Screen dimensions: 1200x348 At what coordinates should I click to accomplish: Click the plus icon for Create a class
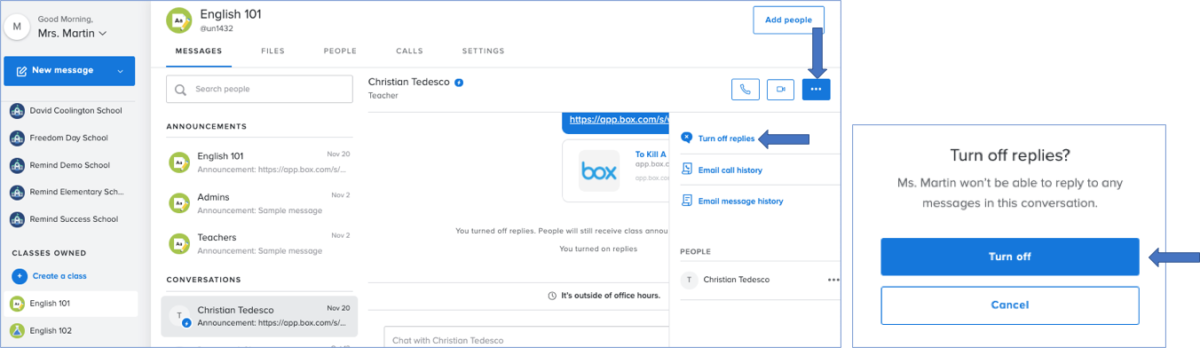[x=19, y=276]
